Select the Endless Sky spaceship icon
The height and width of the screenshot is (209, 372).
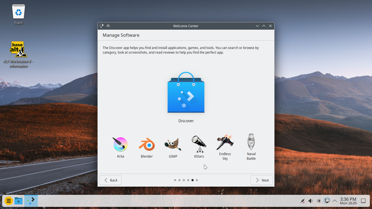225,142
